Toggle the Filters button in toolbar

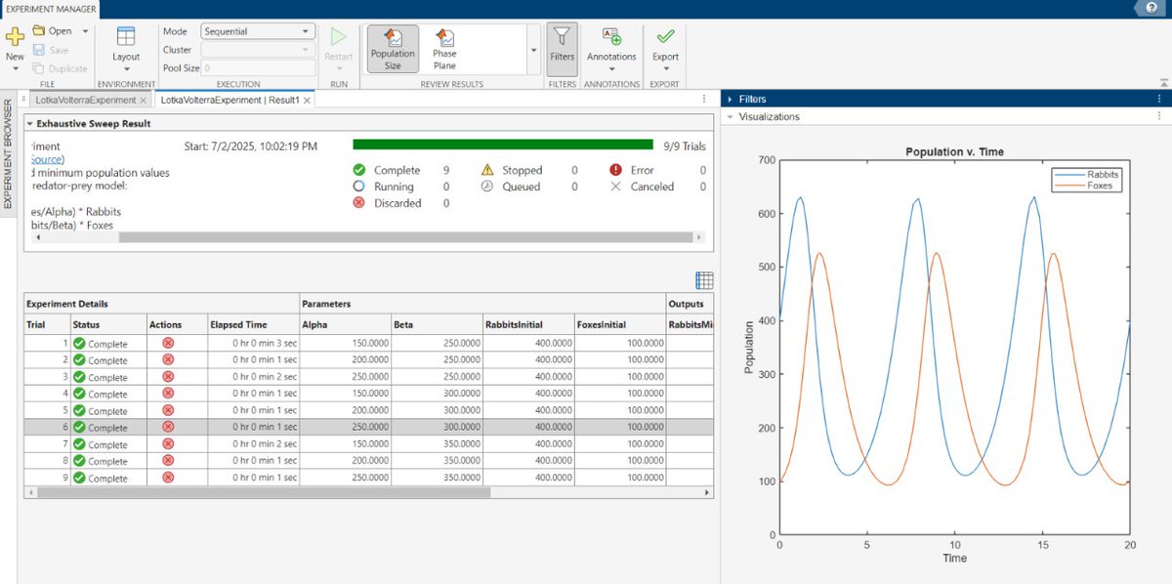click(562, 47)
